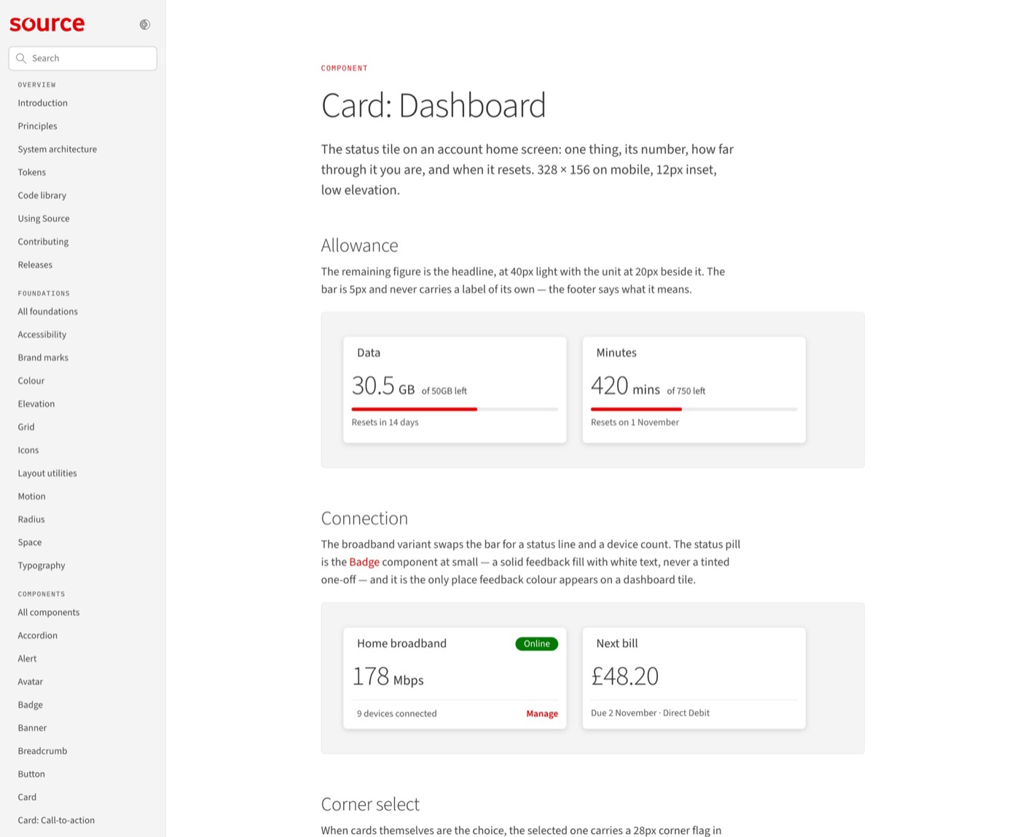Open All foundations
The image size is (1020, 837).
pyautogui.click(x=48, y=312)
